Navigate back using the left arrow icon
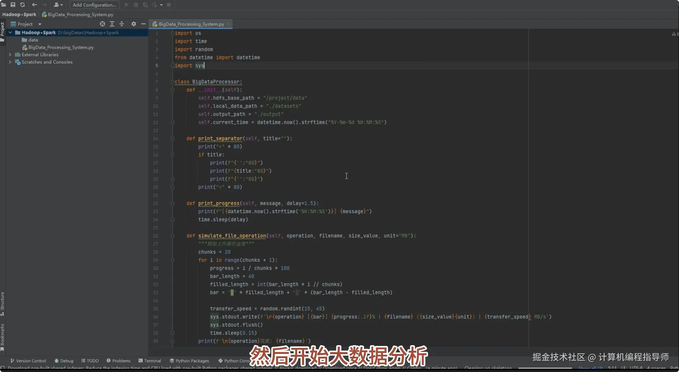 click(34, 5)
